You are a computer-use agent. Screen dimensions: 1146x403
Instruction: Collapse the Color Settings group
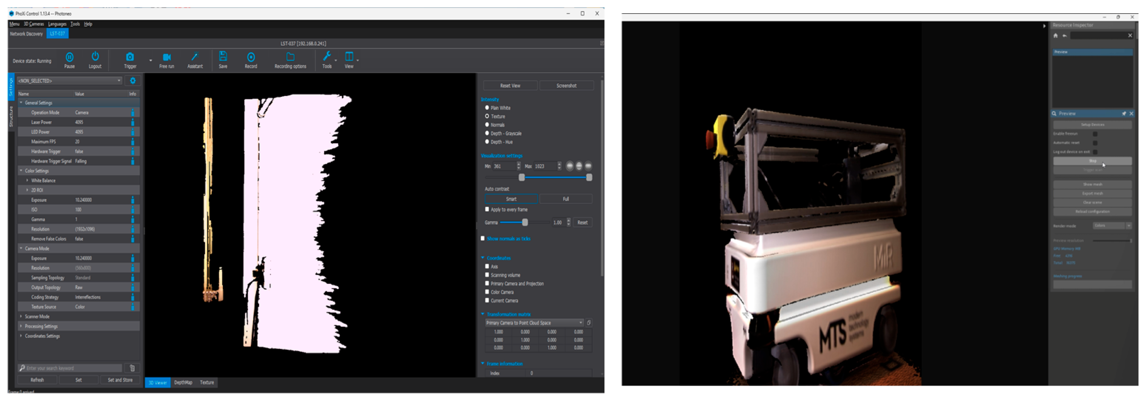click(x=21, y=171)
